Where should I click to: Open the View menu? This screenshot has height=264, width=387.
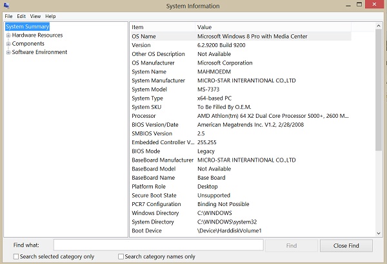(35, 16)
